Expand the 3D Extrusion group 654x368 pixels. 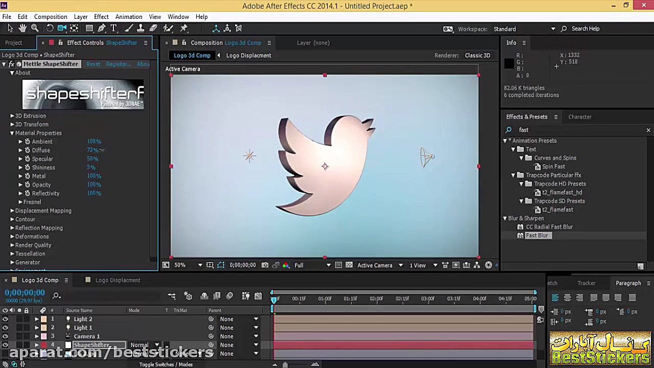click(12, 116)
